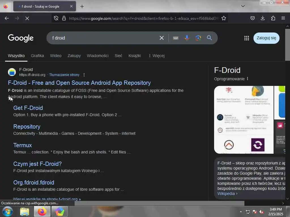Open the extensions puzzle icon

(x=273, y=18)
